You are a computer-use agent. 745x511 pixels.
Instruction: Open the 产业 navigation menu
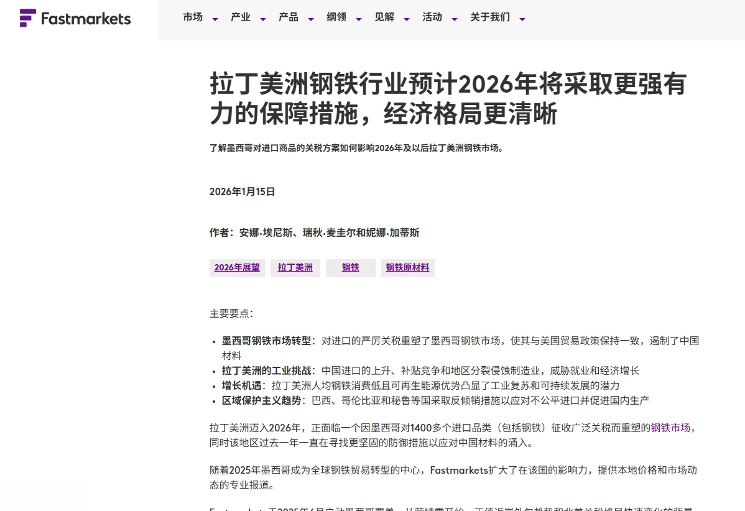coord(240,17)
